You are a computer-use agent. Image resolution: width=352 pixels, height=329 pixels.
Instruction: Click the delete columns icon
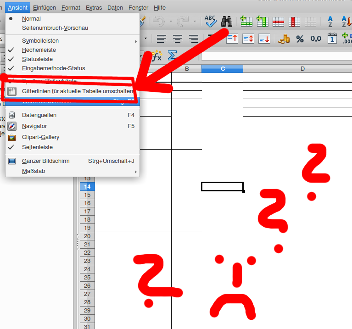294,21
